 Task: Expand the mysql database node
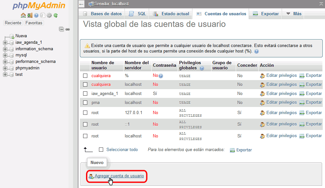[5, 55]
